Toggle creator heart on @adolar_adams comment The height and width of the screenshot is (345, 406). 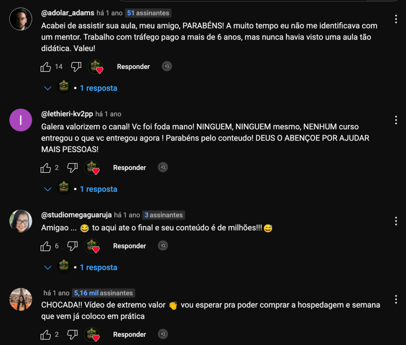coord(96,67)
